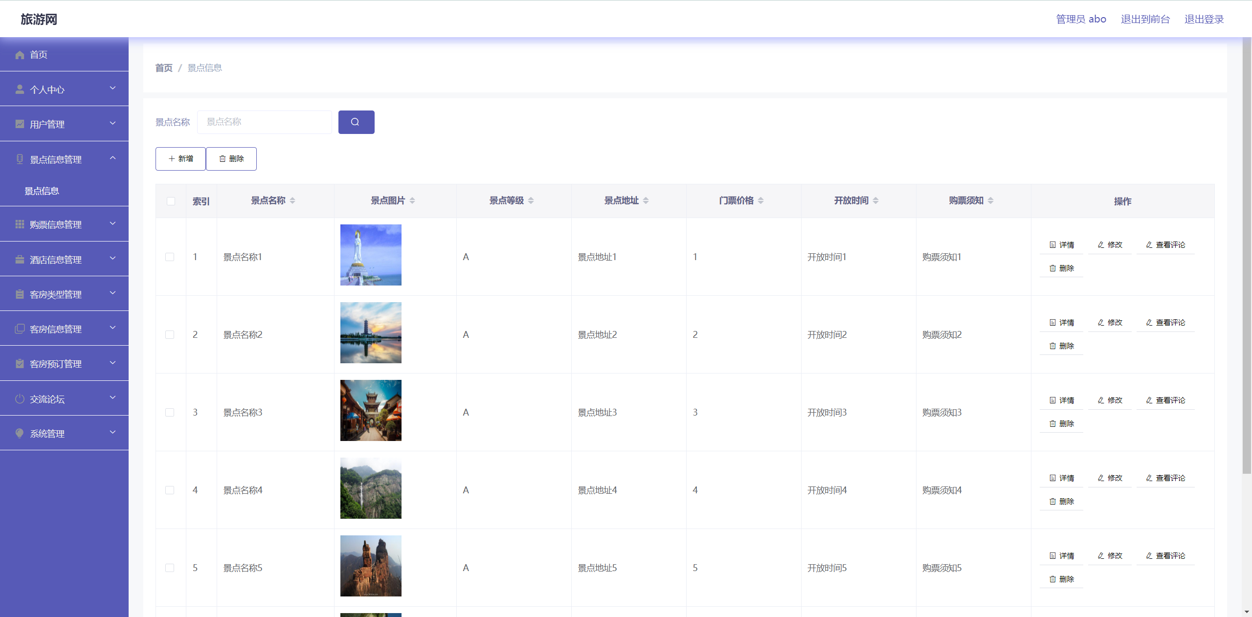Viewport: 1252px width, 617px height.
Task: Click the 查看评论 icon for 景点名称4
Action: (x=1148, y=478)
